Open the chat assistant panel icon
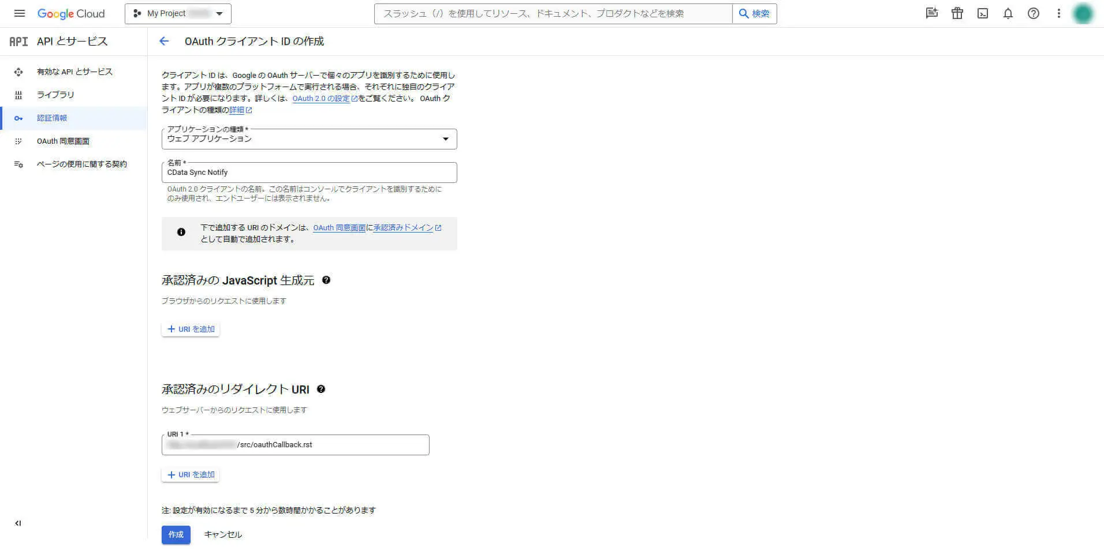Image resolution: width=1104 pixels, height=558 pixels. coord(931,13)
